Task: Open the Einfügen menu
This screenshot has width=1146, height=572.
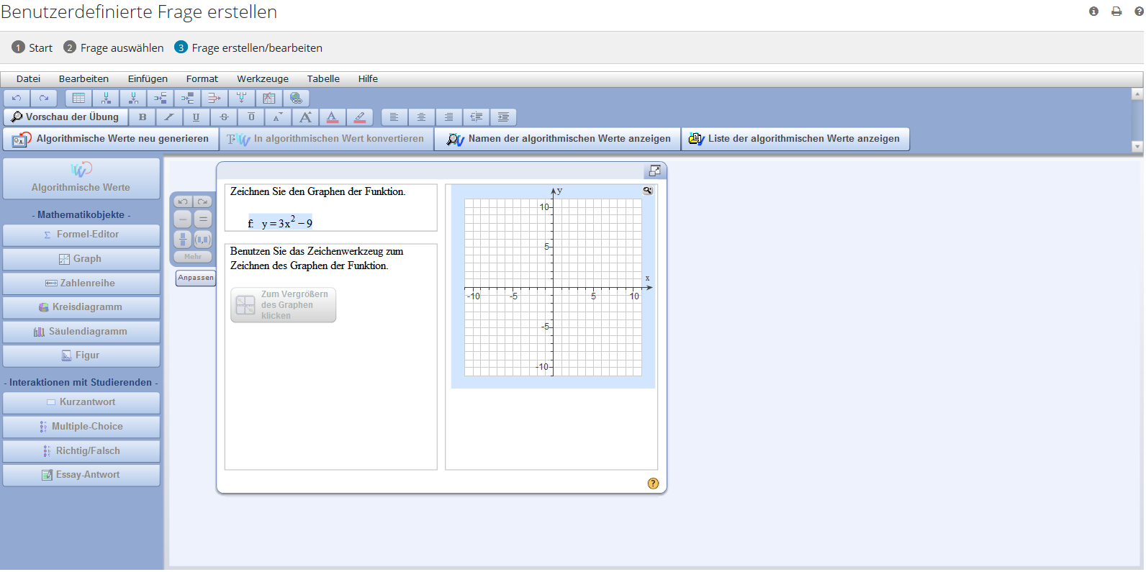Action: tap(148, 79)
